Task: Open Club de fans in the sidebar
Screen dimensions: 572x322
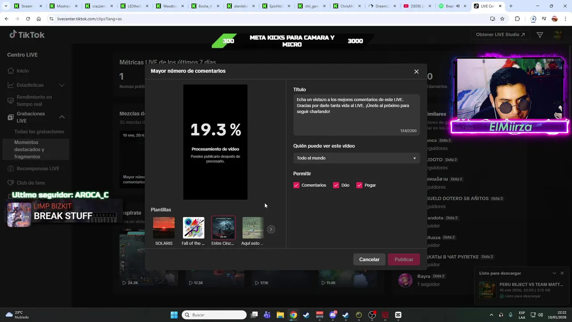Action: pos(30,182)
